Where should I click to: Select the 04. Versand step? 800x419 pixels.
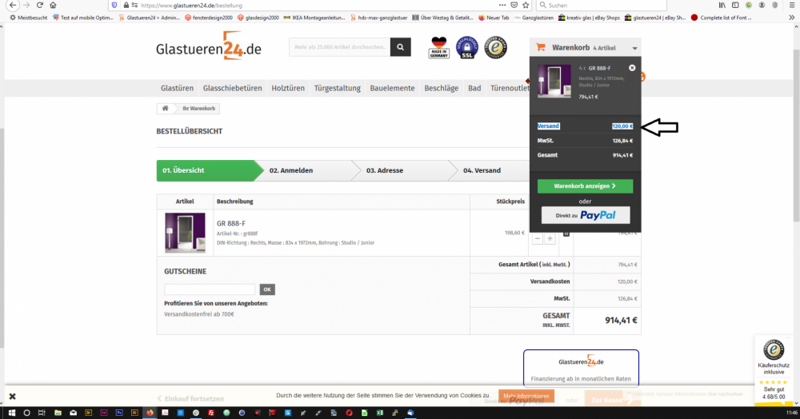(490, 171)
